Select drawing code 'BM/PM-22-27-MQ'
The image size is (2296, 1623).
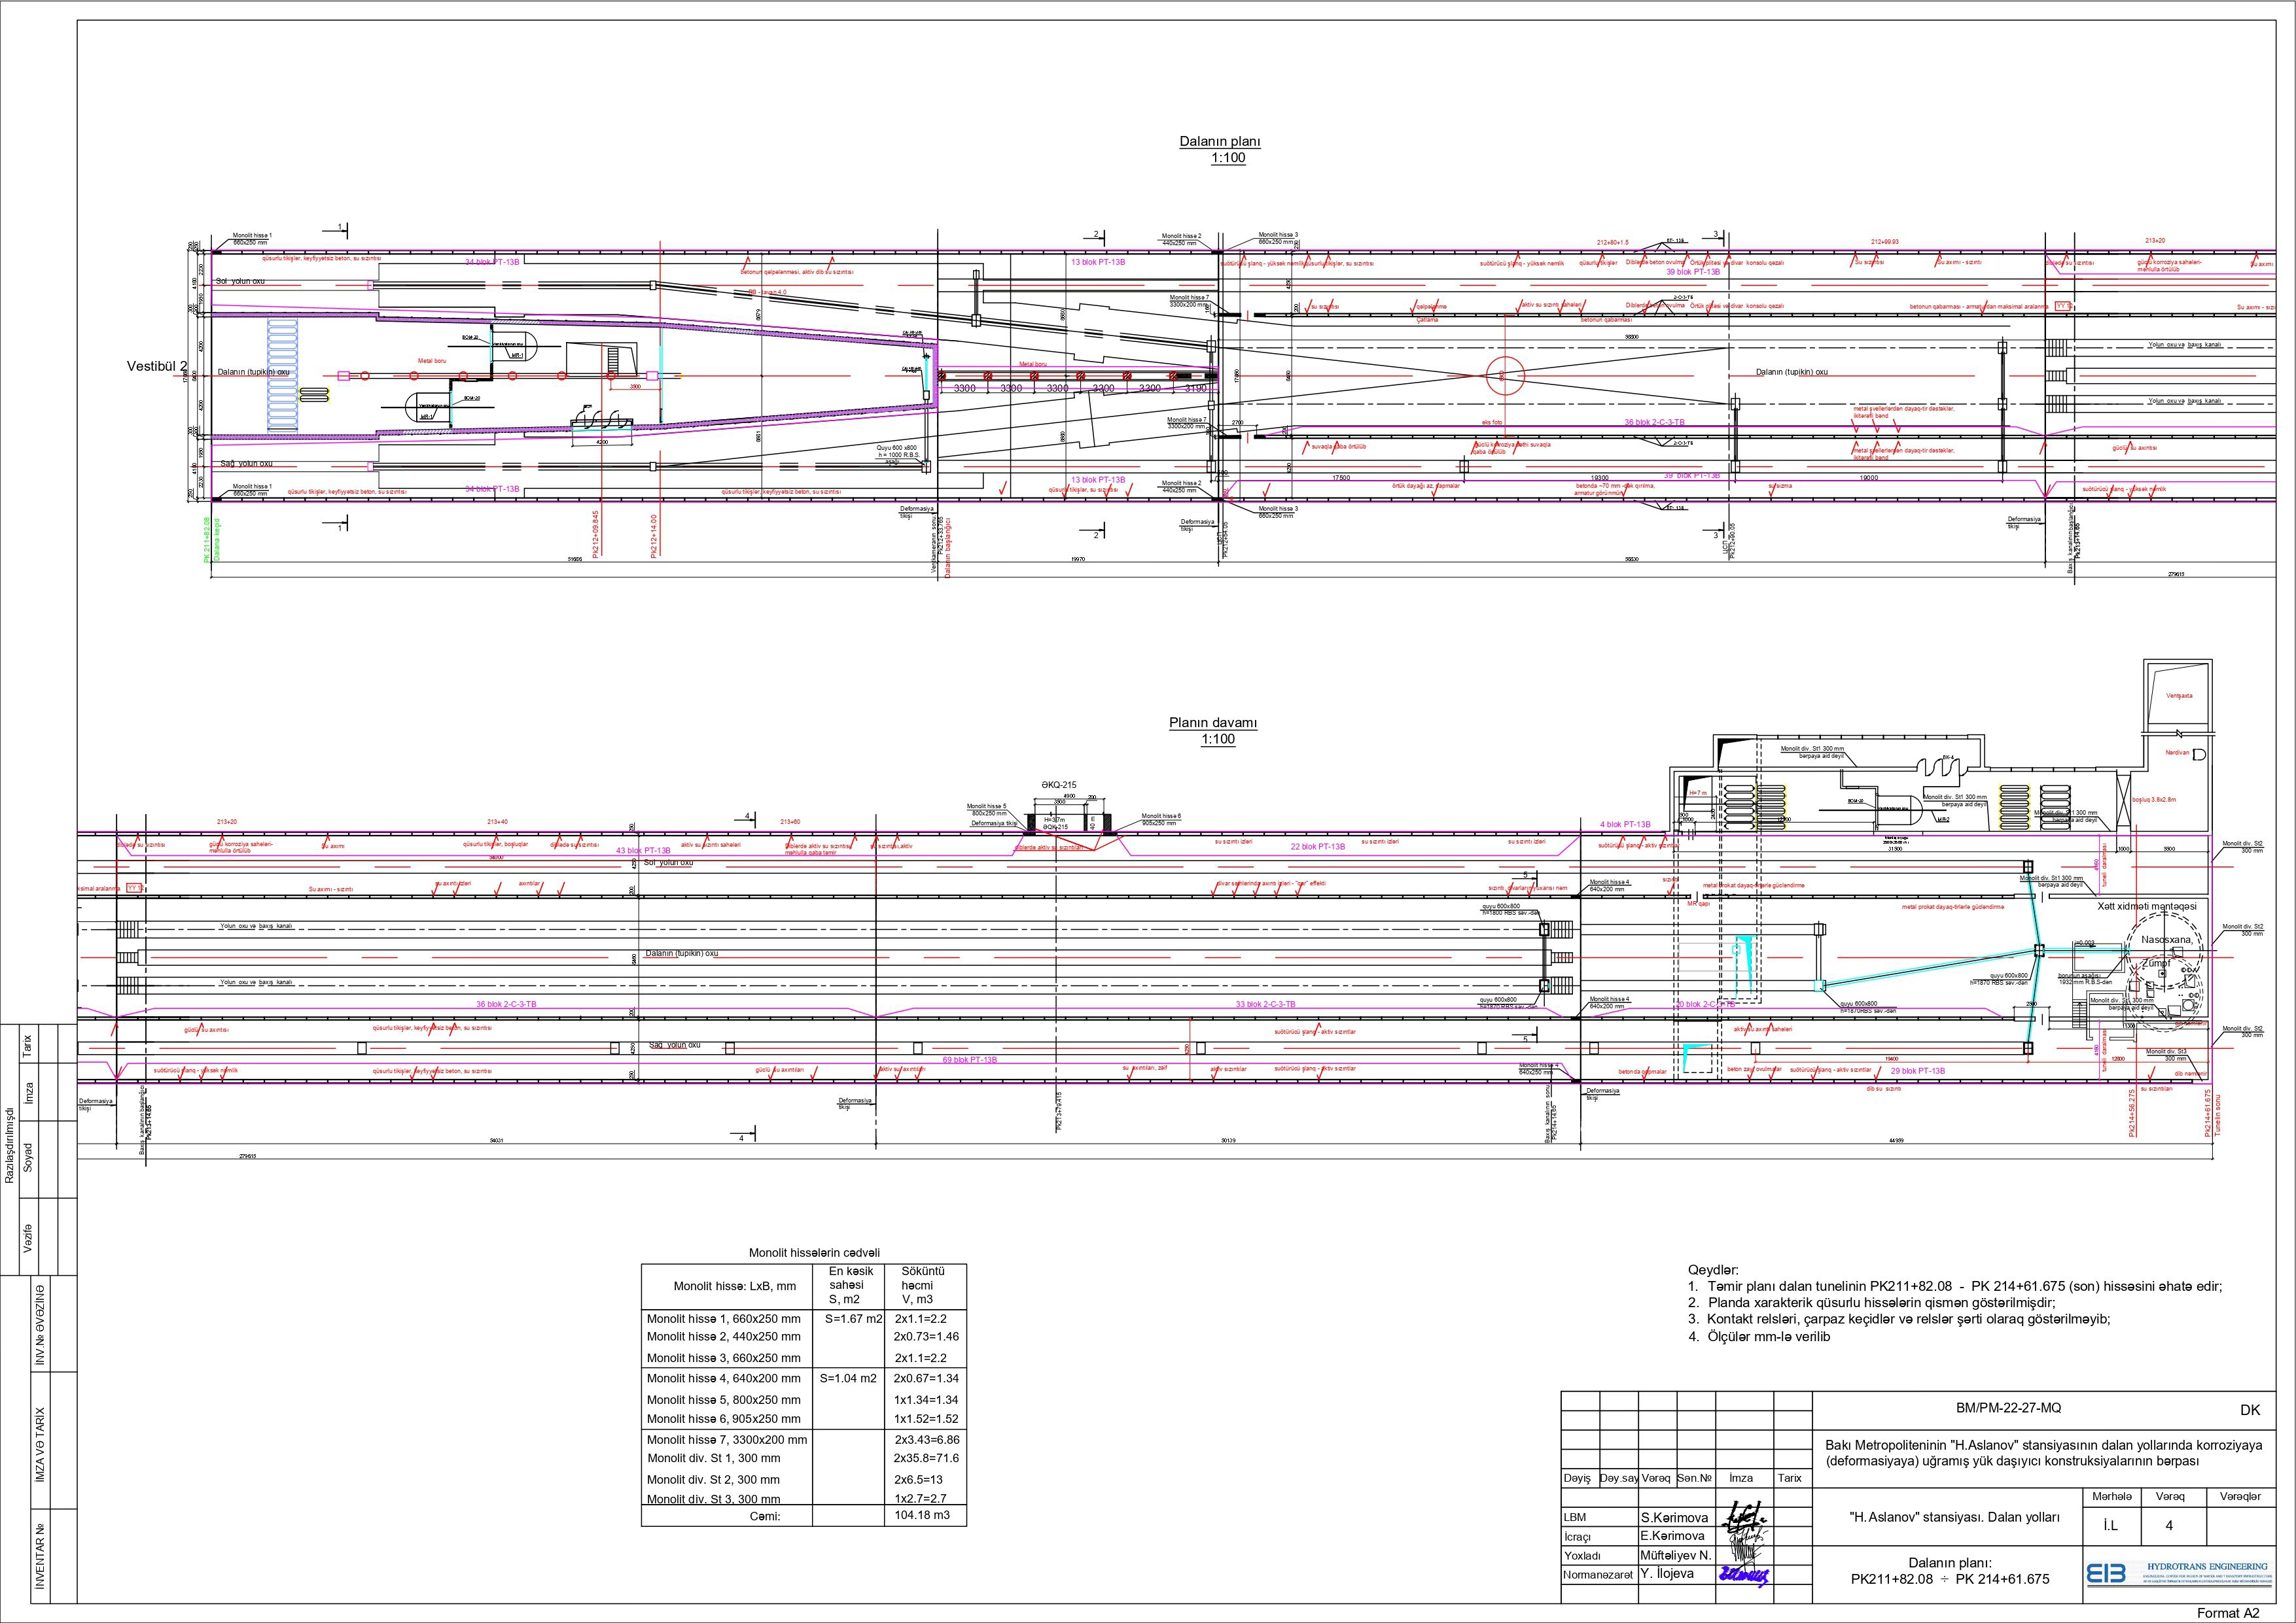click(2008, 1408)
